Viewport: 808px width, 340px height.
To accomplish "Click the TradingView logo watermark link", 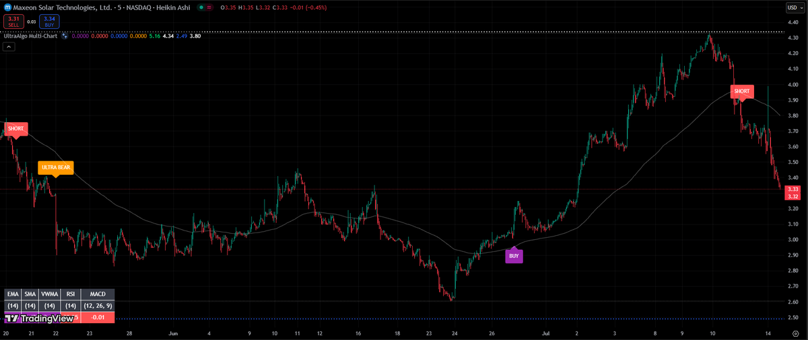I will tap(39, 318).
